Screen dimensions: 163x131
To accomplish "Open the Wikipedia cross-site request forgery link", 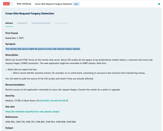I will pos(32,112).
